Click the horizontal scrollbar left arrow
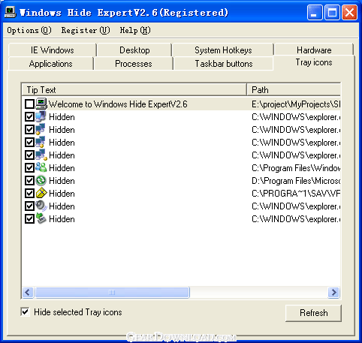Screen dimensions: 362x343 click(28, 292)
